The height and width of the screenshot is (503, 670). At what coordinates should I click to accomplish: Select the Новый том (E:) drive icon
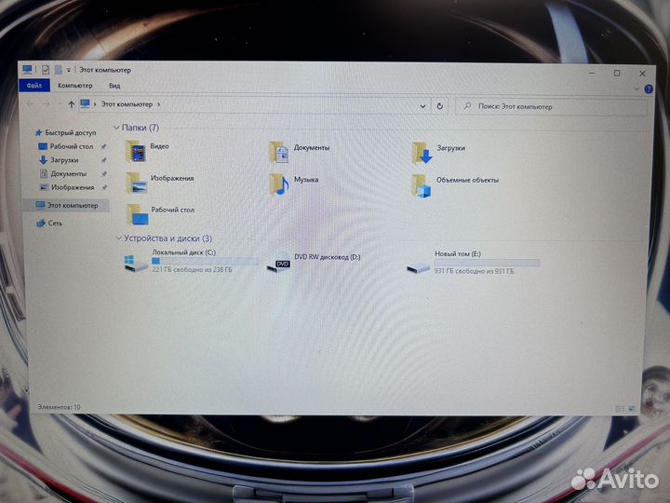419,267
